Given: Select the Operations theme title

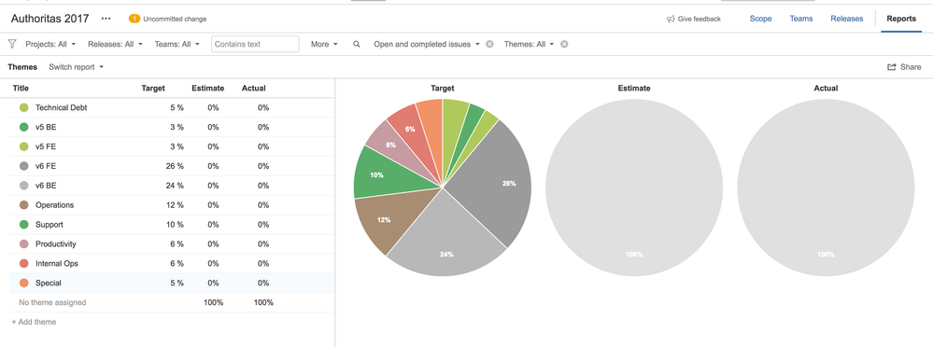Looking at the screenshot, I should [x=55, y=205].
